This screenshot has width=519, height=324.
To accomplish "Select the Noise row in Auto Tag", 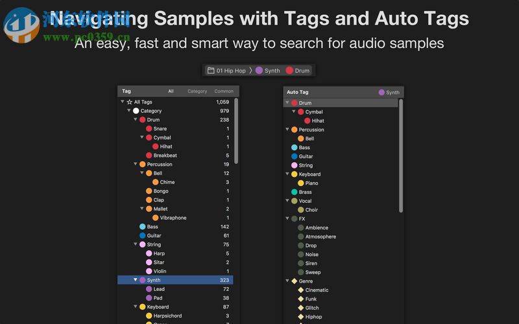I will click(341, 255).
